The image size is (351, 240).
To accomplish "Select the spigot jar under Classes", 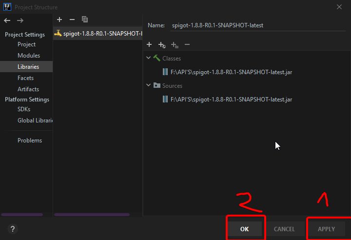I will 231,72.
